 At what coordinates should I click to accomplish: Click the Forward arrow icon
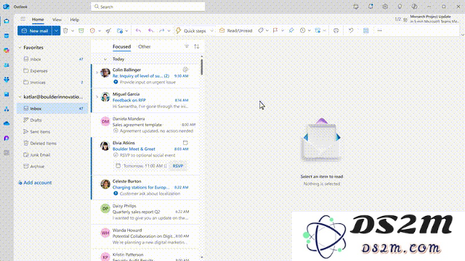pos(161,30)
